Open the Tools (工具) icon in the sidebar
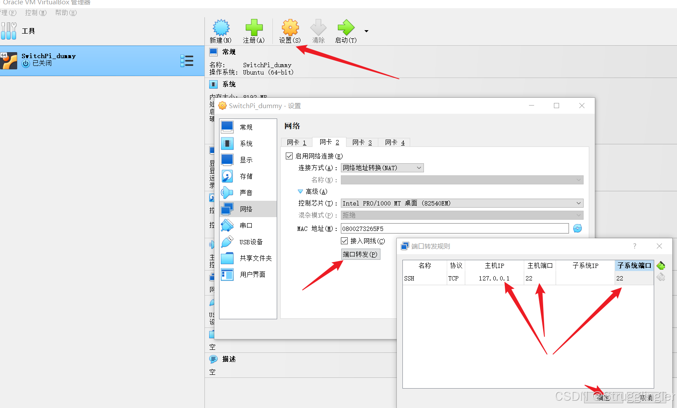 pos(9,31)
